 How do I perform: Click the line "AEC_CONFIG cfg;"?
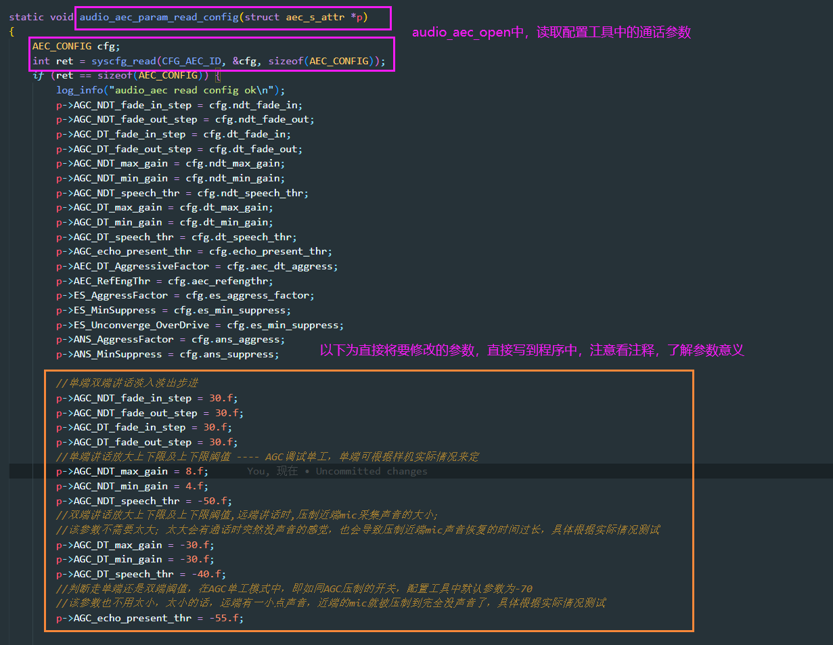pyautogui.click(x=76, y=46)
